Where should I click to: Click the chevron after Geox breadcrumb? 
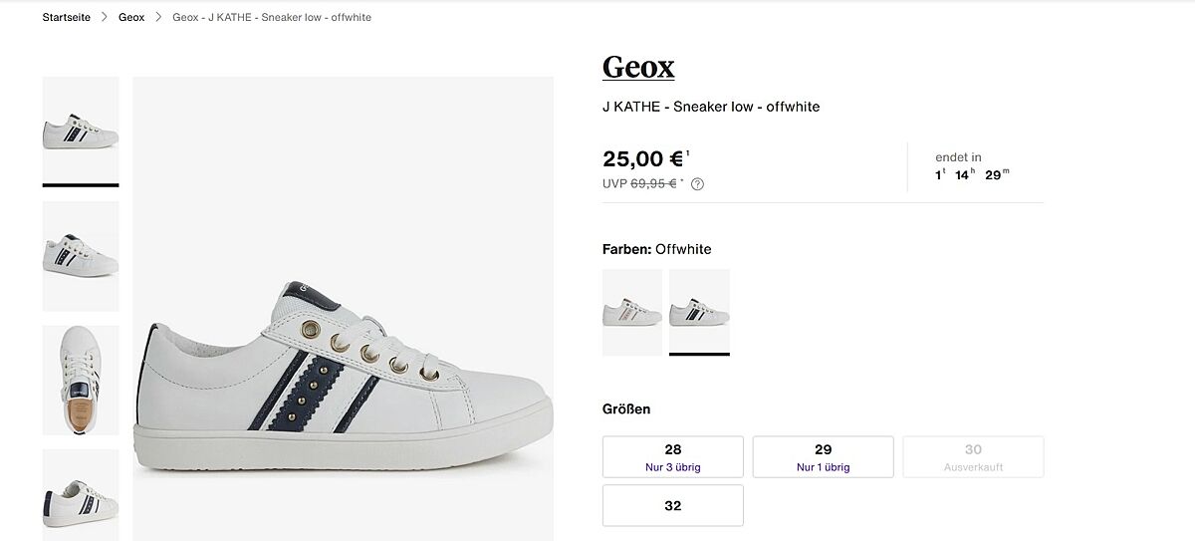coord(158,18)
